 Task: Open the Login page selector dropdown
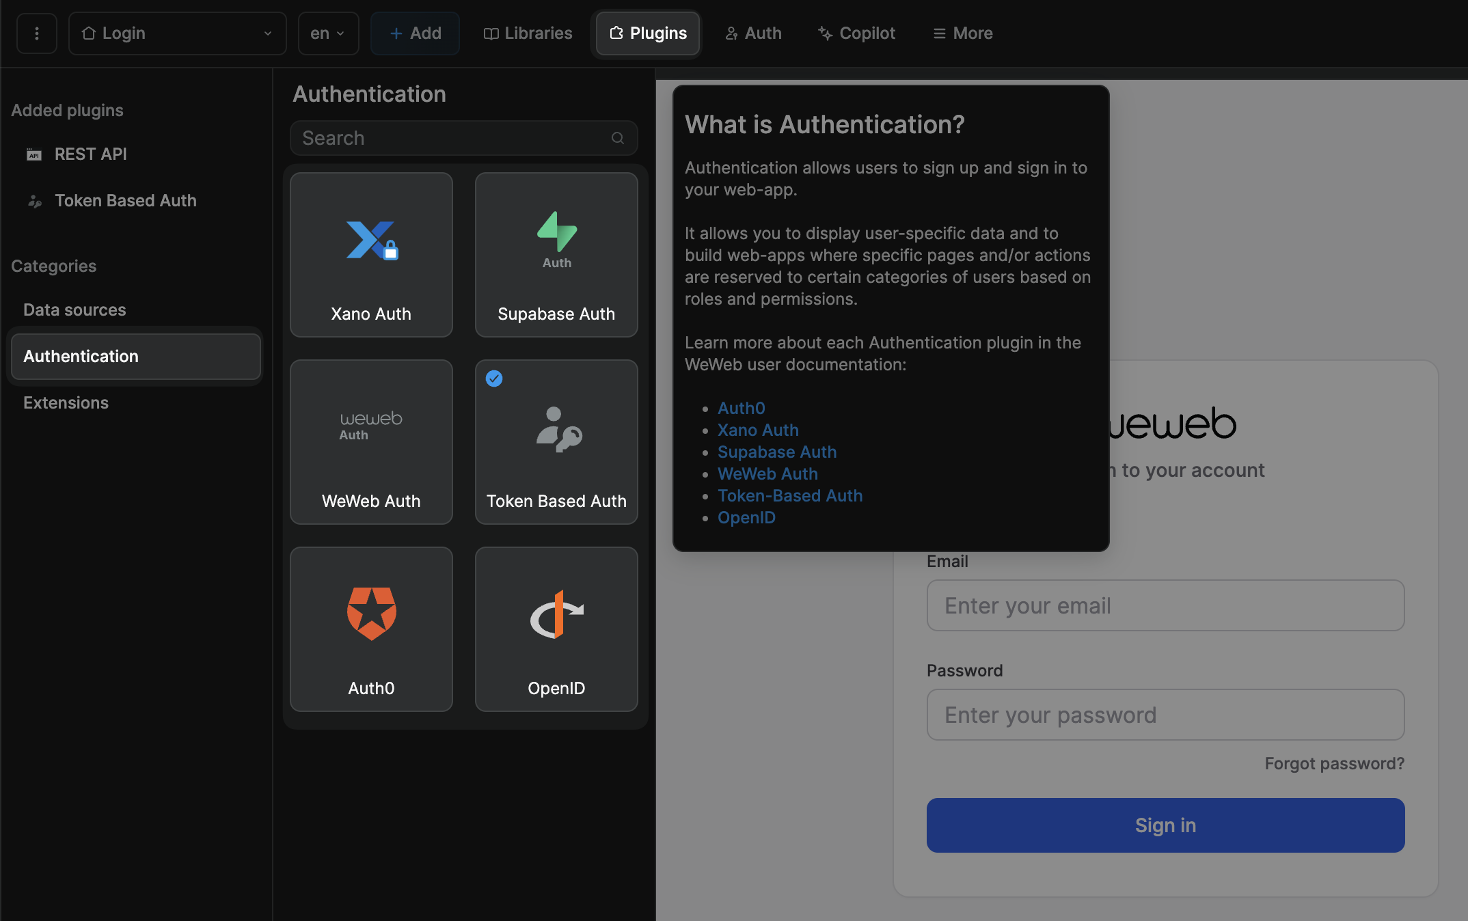coord(177,33)
